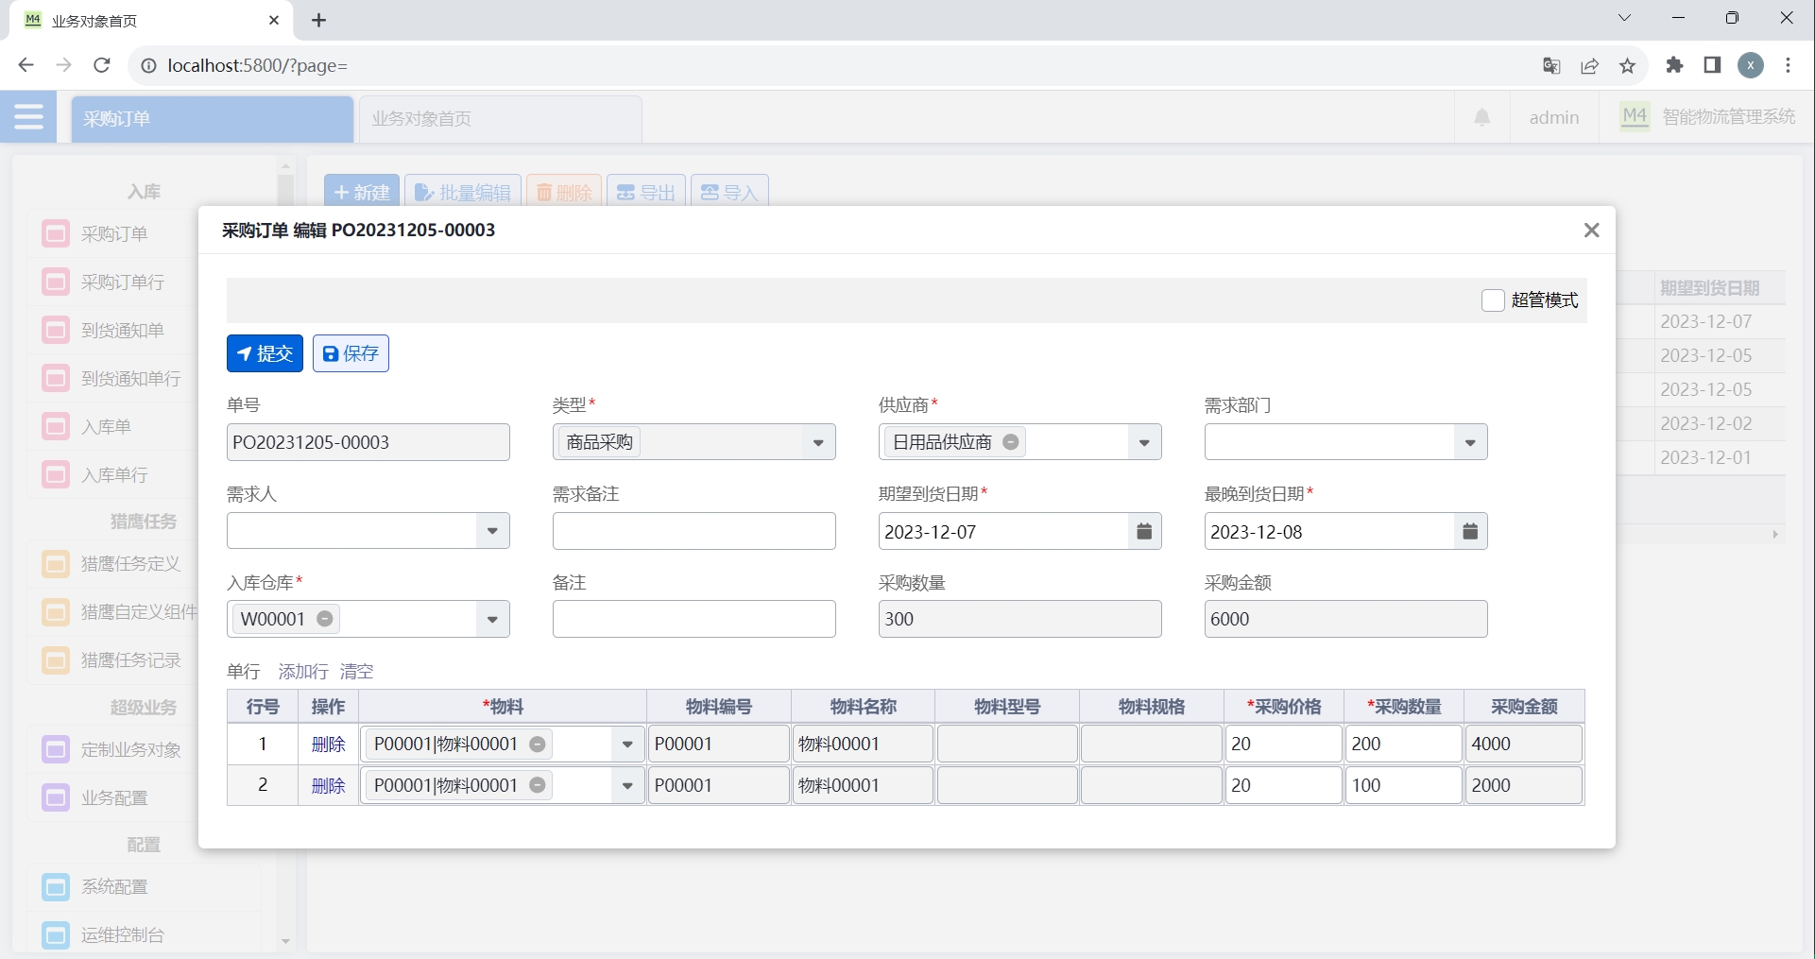Switch to the 采购订单 tab

212,119
